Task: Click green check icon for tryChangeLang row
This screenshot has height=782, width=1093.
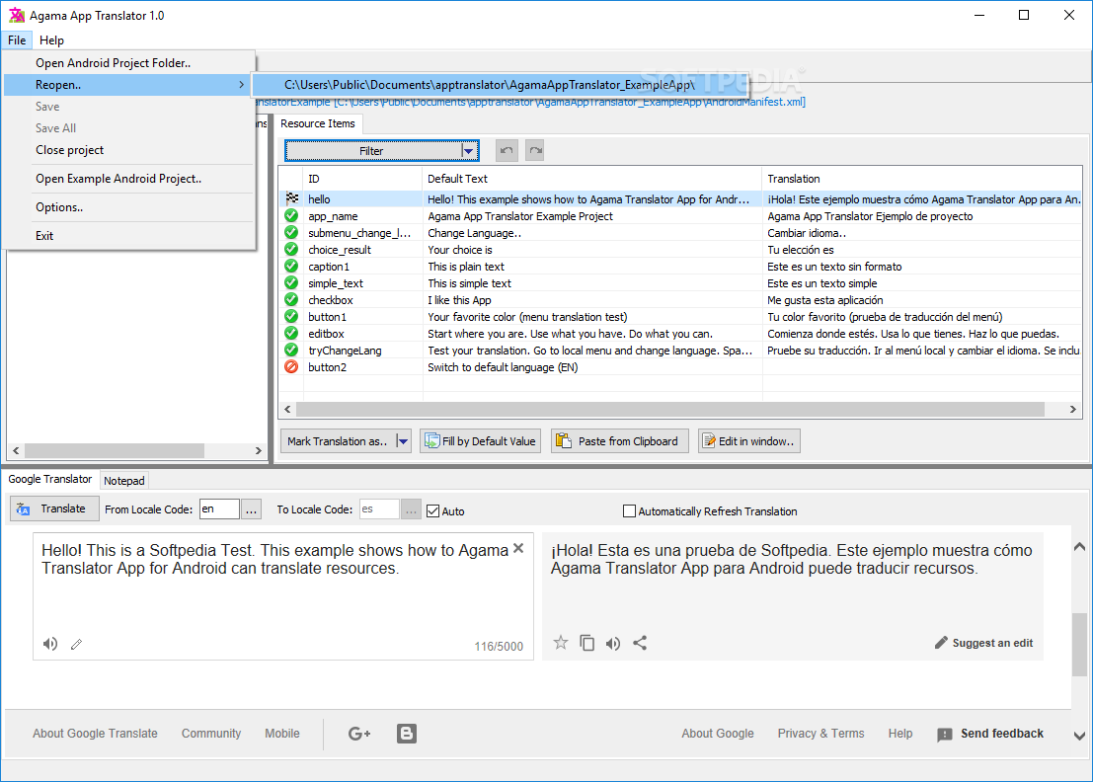Action: point(291,350)
